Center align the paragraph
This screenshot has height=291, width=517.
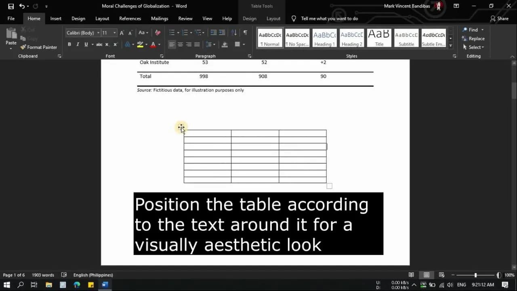180,44
